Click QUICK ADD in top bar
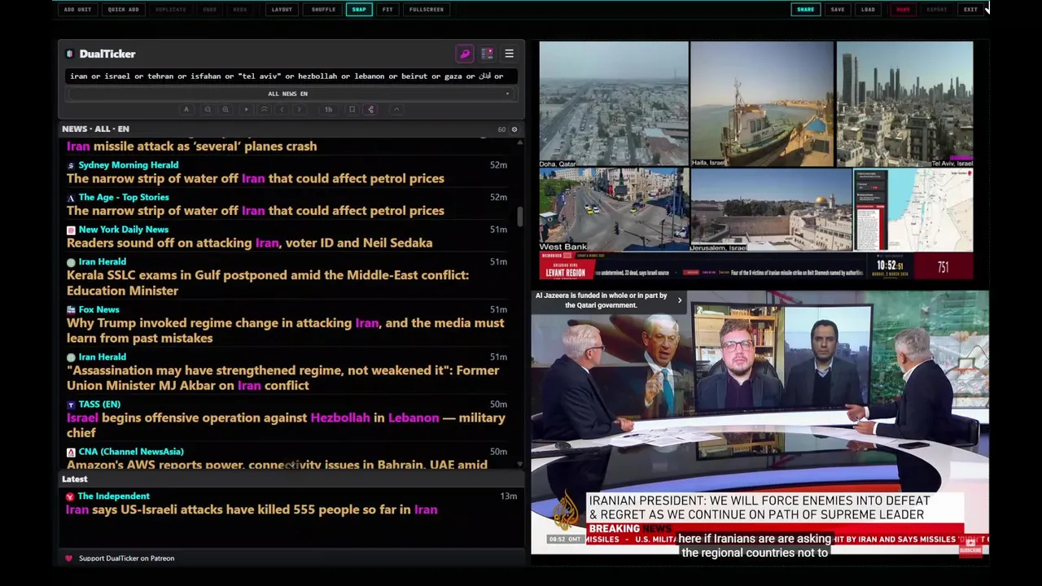 [x=123, y=10]
